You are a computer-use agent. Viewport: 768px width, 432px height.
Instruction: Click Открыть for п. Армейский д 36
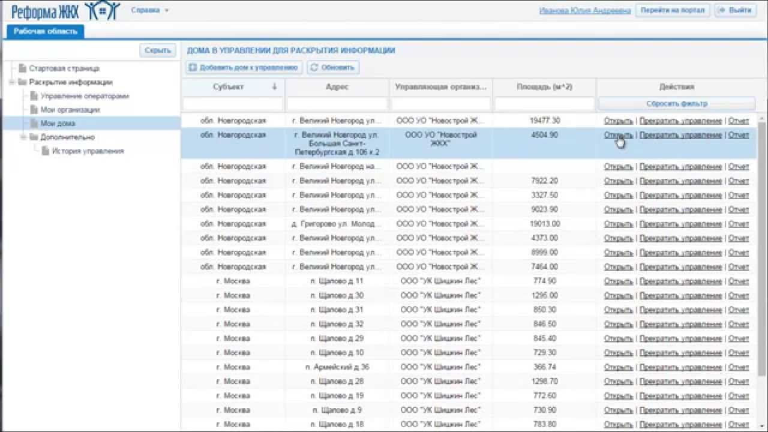pos(619,367)
